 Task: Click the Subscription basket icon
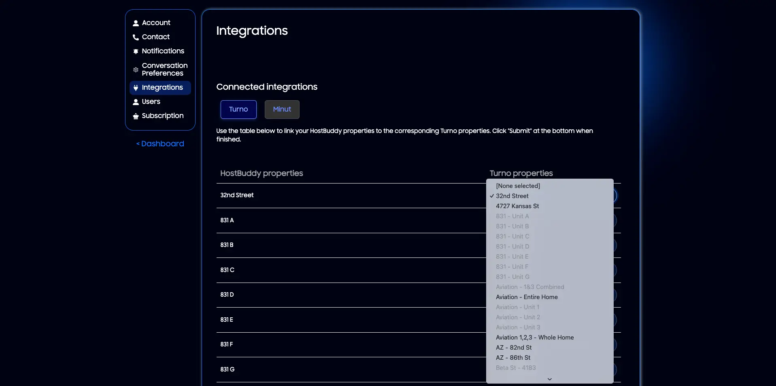[x=136, y=116]
